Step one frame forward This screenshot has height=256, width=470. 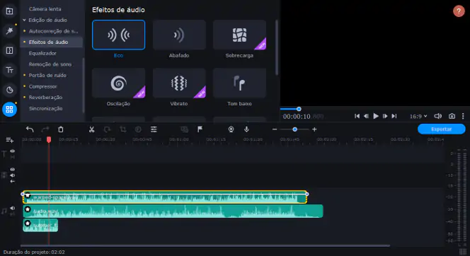(x=385, y=116)
